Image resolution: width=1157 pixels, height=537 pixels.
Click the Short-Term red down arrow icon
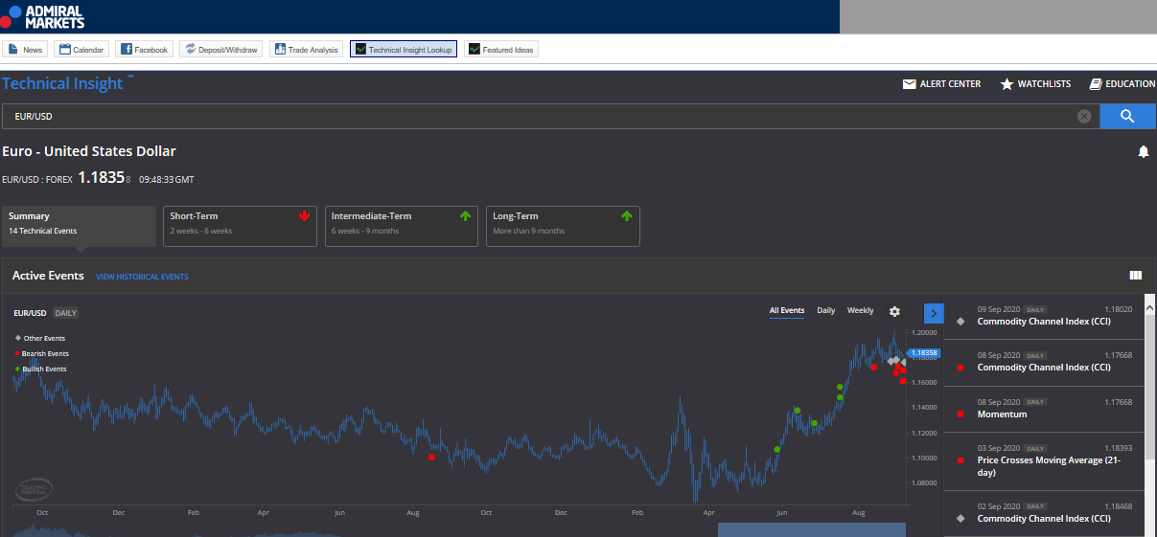pyautogui.click(x=305, y=215)
